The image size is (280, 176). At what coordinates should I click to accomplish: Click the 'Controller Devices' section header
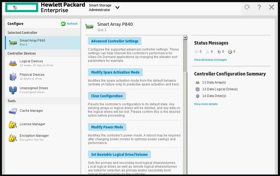coord(22,53)
